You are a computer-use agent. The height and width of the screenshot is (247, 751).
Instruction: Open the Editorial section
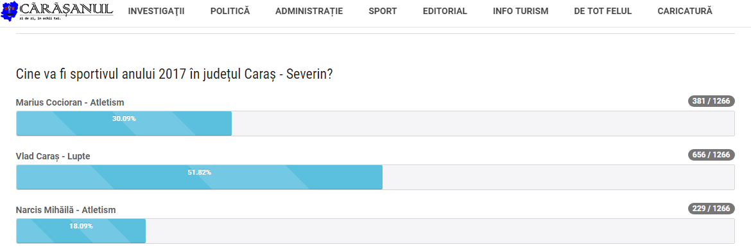tap(445, 12)
